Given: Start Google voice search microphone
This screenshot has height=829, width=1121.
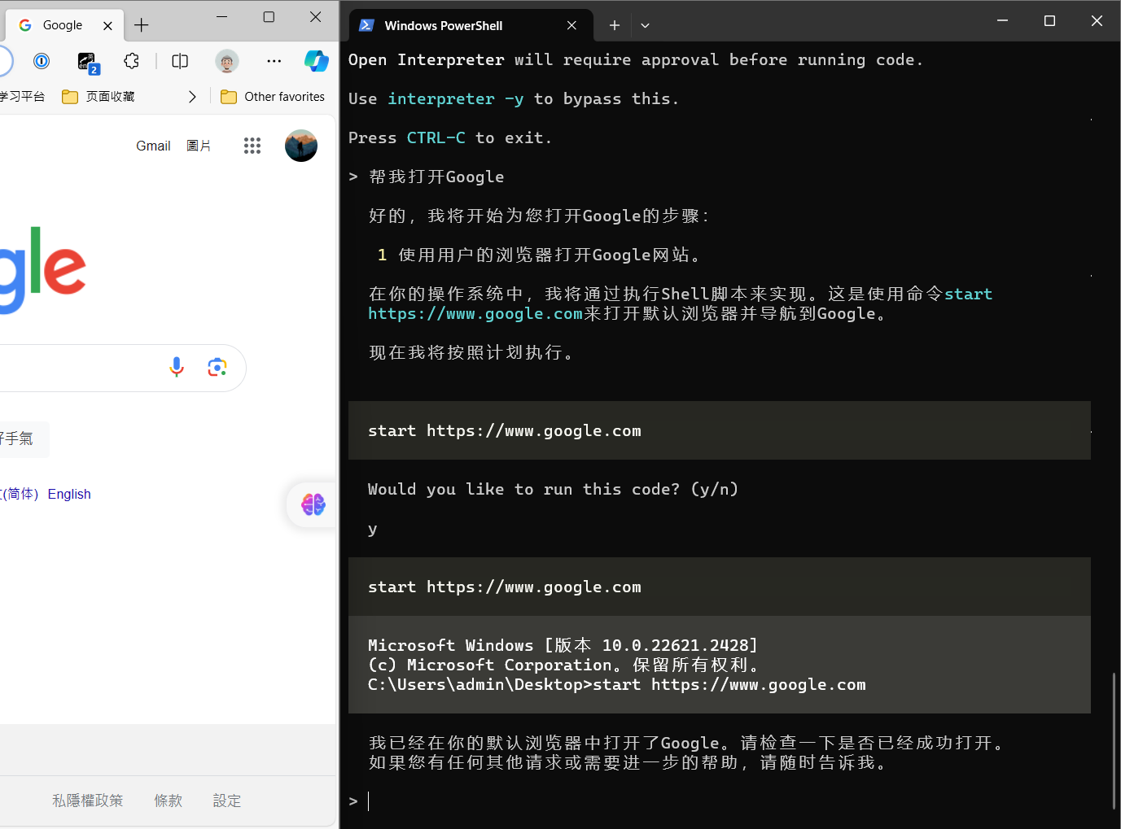Looking at the screenshot, I should [177, 368].
